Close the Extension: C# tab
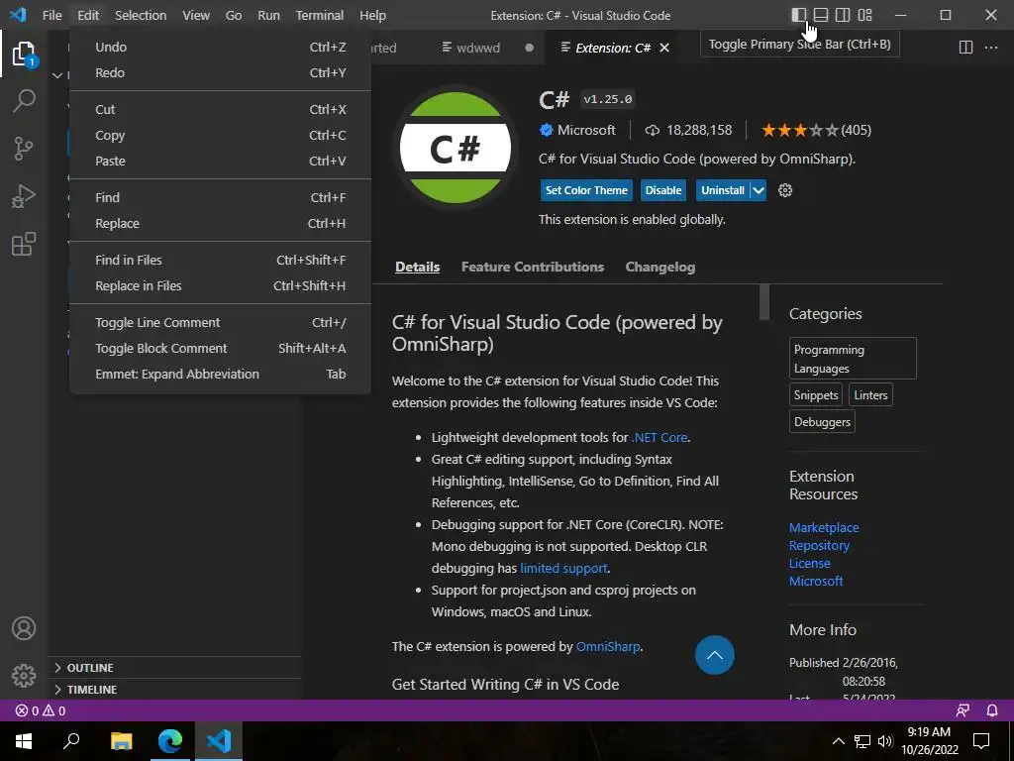Viewport: 1014px width, 761px height. pyautogui.click(x=664, y=48)
